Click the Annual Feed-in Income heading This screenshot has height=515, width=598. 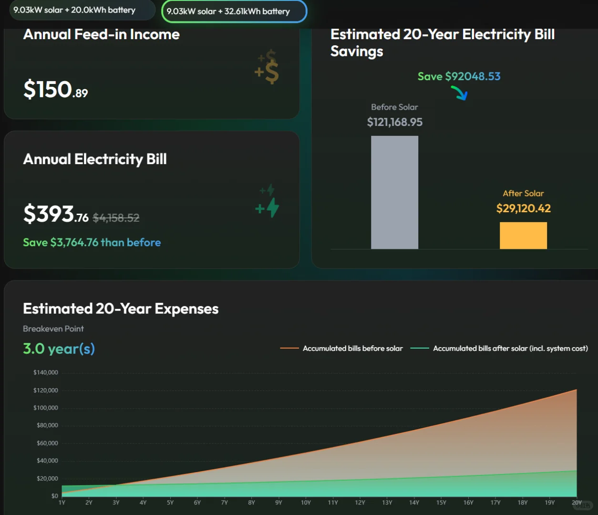click(101, 34)
